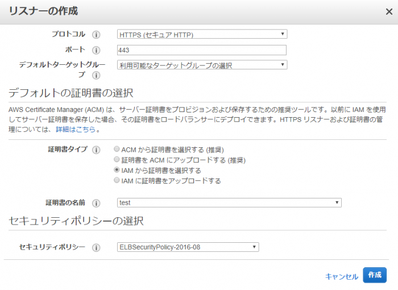Click the port field containing 443

pyautogui.click(x=202, y=50)
